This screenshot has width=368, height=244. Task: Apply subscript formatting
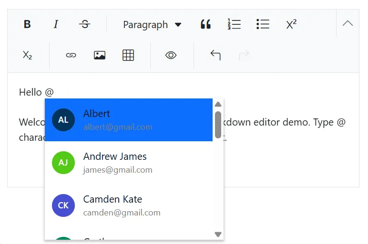coord(27,55)
